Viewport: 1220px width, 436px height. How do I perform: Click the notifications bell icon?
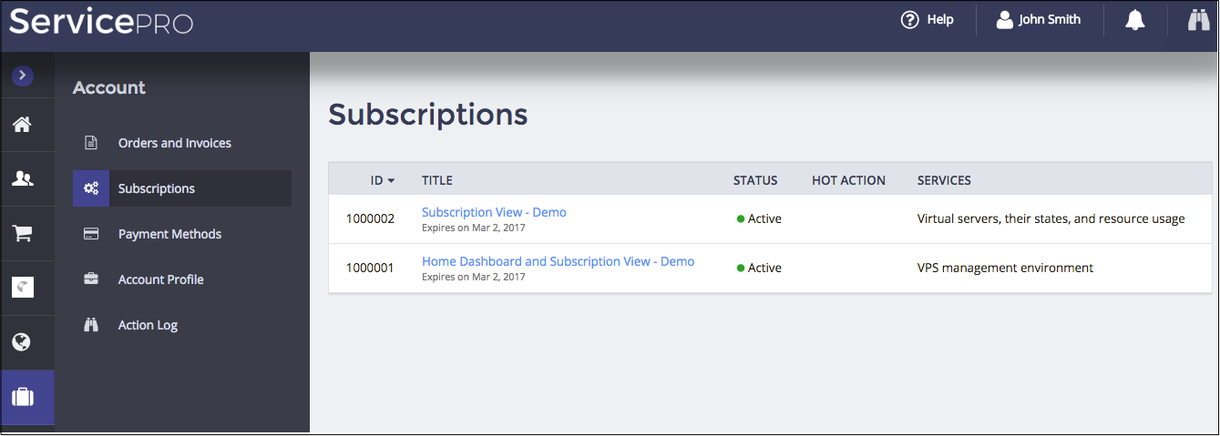[1134, 20]
